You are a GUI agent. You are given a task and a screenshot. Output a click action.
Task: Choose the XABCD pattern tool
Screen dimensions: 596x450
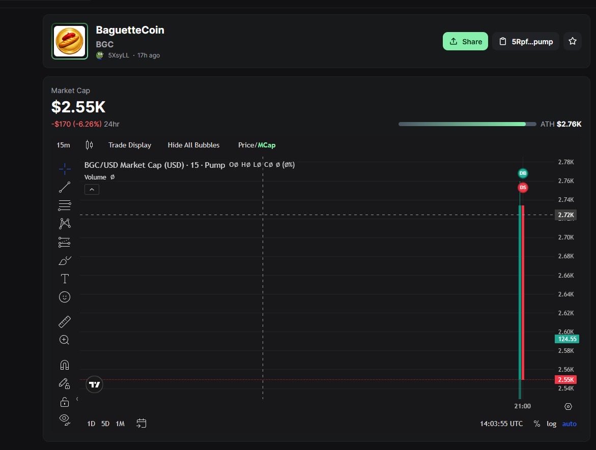(x=65, y=223)
